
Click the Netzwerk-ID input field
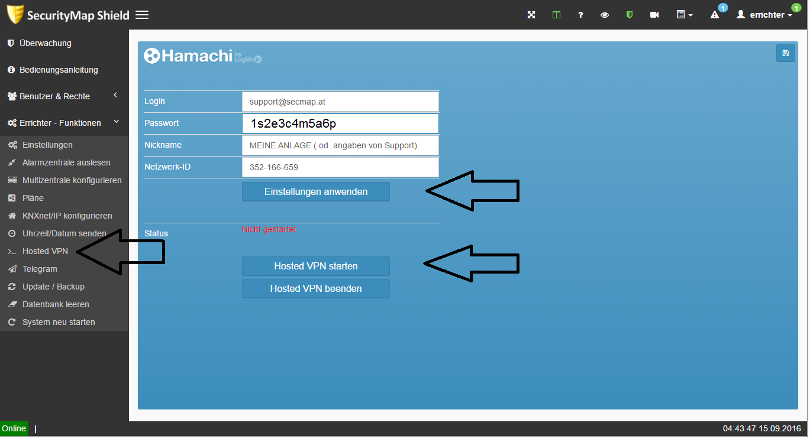click(340, 167)
